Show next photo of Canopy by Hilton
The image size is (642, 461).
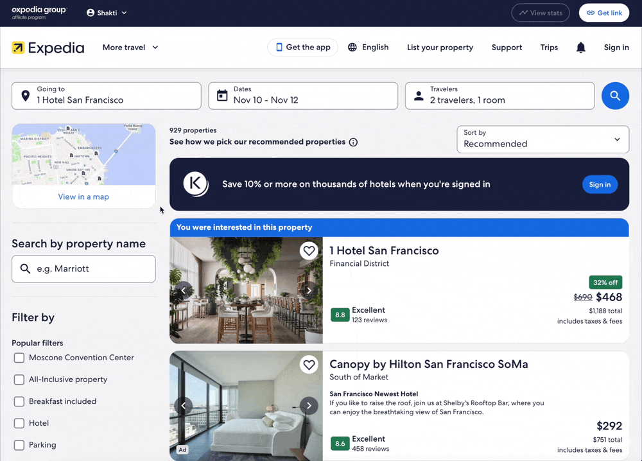pos(309,406)
